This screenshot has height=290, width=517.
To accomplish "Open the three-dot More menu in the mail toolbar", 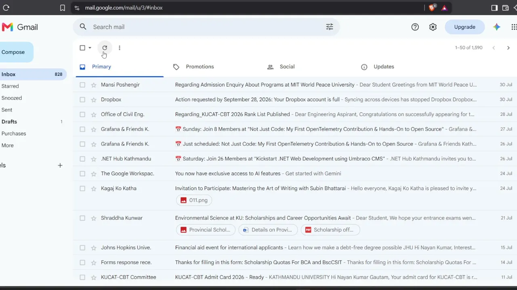I will click(120, 48).
